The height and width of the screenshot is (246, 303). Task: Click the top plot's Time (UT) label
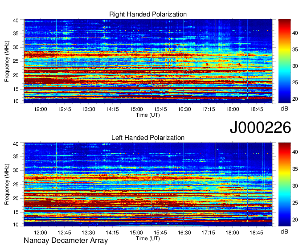pos(148,115)
